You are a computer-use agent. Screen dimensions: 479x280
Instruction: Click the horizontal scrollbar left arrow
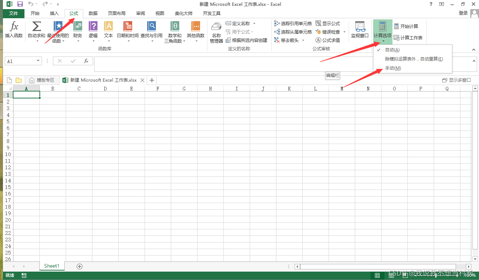click(298, 267)
